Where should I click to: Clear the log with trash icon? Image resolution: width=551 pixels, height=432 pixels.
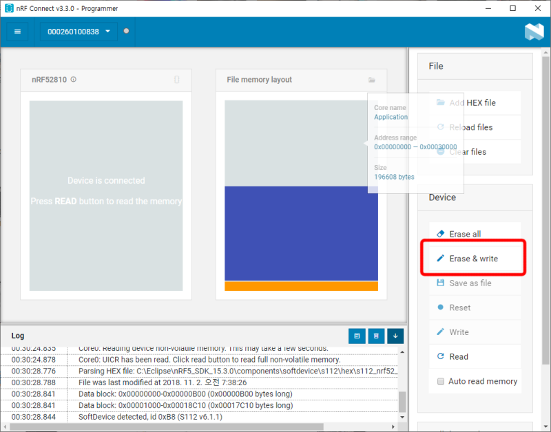click(376, 336)
